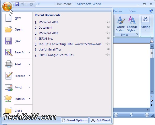The width and height of the screenshot is (155, 125).
Task: Open the Styles dialog launcher
Action: pos(137,34)
